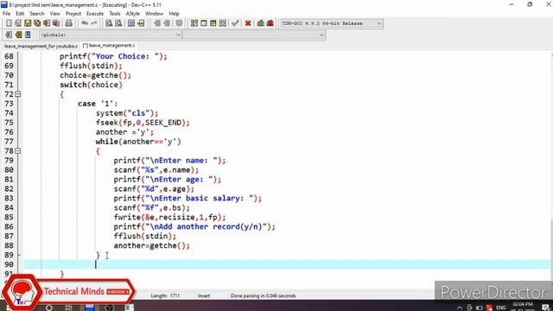Show hidden system tray icons chevron
Image resolution: width=553 pixels, height=311 pixels.
[459, 308]
